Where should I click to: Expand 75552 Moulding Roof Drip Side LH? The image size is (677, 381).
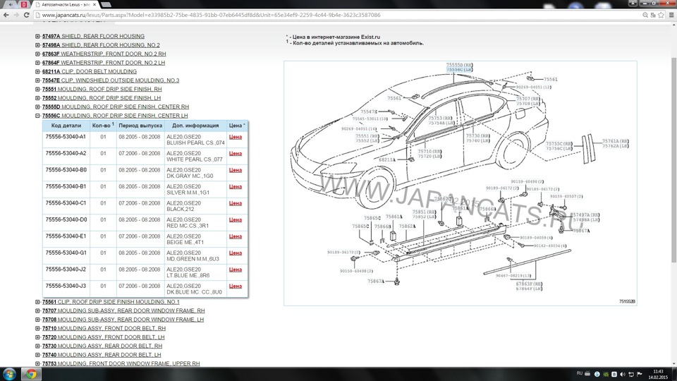click(37, 98)
